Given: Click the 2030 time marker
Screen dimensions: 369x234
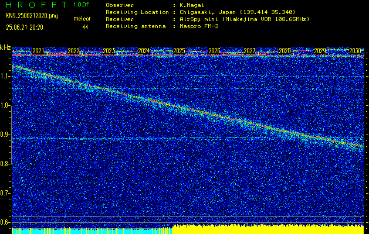Looking at the screenshot, I should 355,51.
